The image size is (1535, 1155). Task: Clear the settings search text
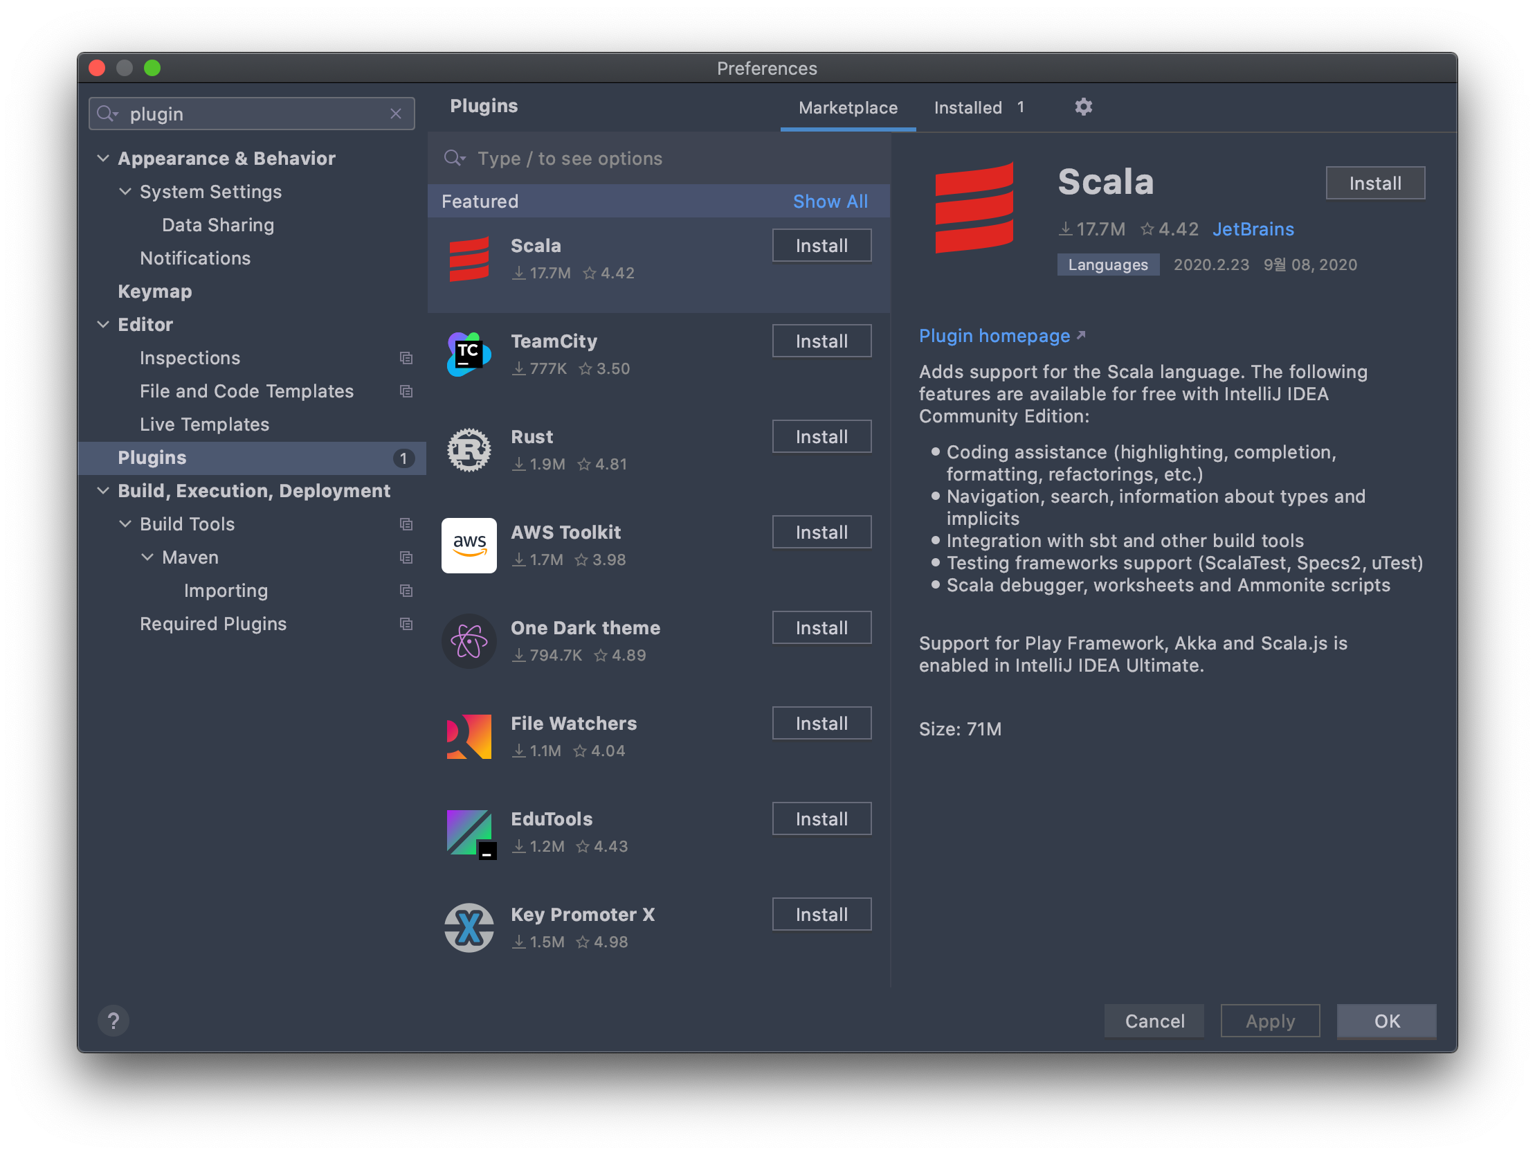point(396,114)
